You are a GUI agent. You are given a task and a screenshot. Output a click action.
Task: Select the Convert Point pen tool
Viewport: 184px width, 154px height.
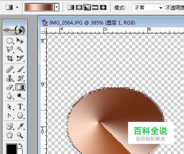coord(10,115)
